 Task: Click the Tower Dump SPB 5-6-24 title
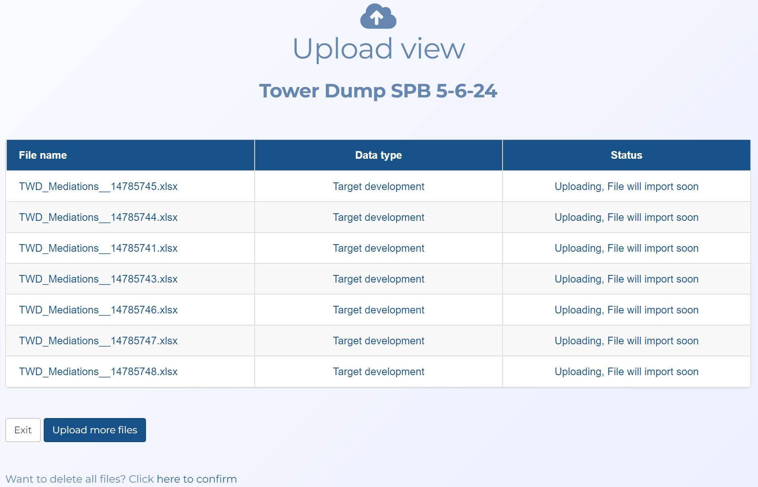[378, 91]
